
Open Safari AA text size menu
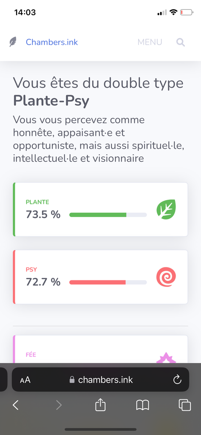[x=25, y=380]
